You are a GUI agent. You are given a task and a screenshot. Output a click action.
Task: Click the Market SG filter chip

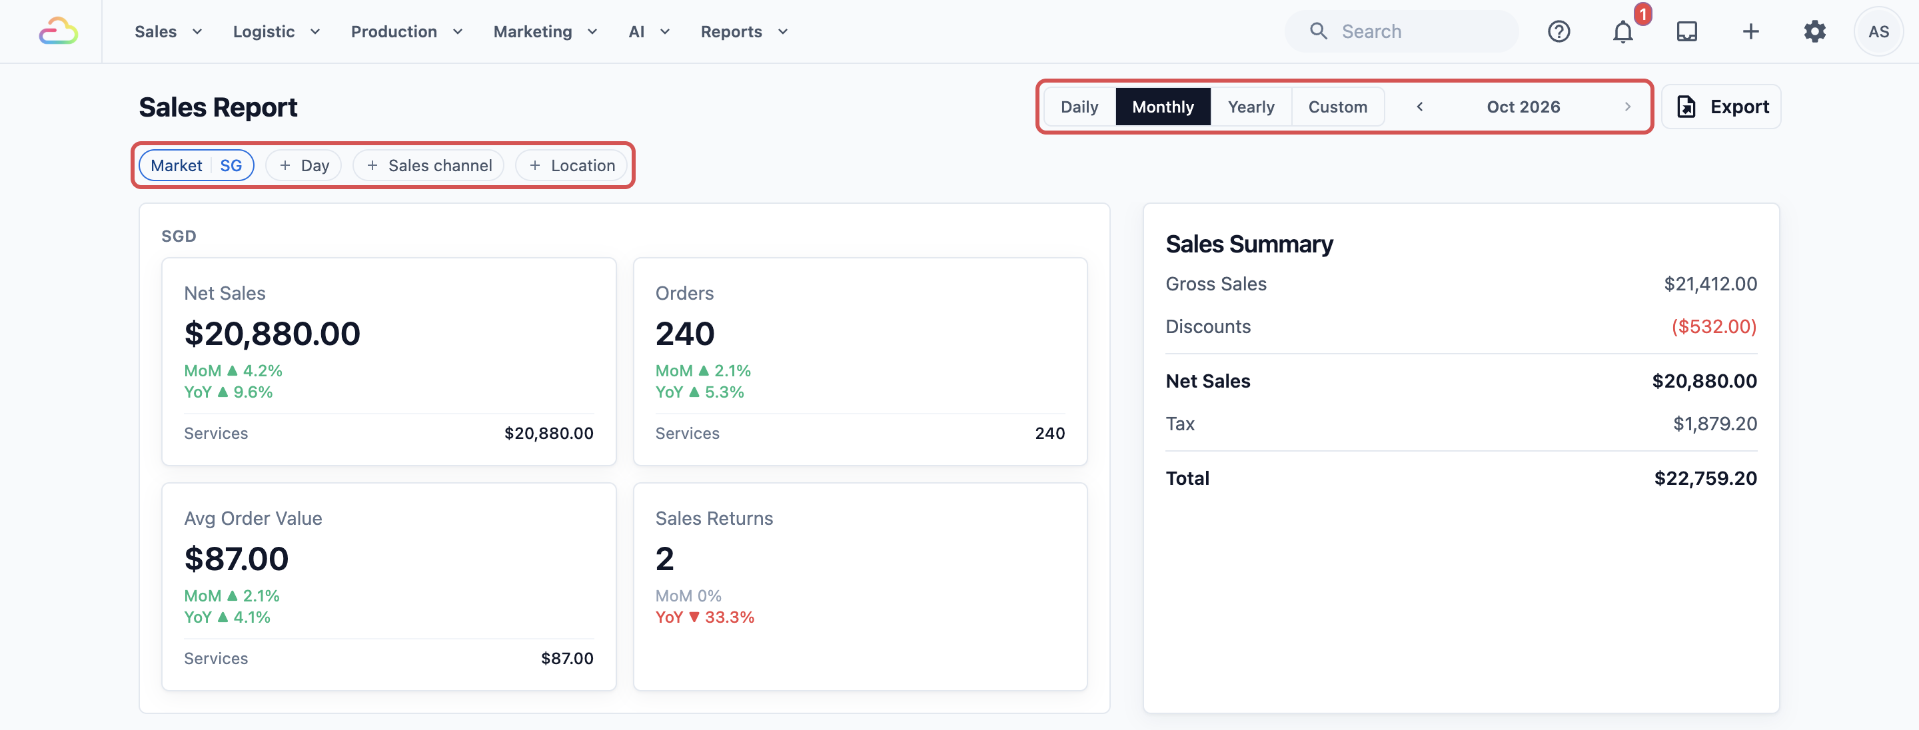pyautogui.click(x=197, y=165)
